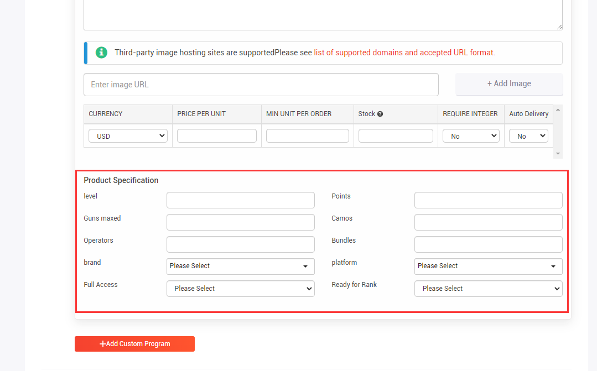Select the Min Unit Per Order field

(x=307, y=136)
